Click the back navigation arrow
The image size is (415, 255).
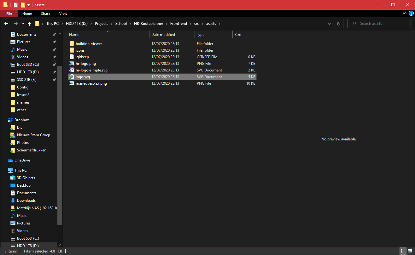tap(6, 23)
